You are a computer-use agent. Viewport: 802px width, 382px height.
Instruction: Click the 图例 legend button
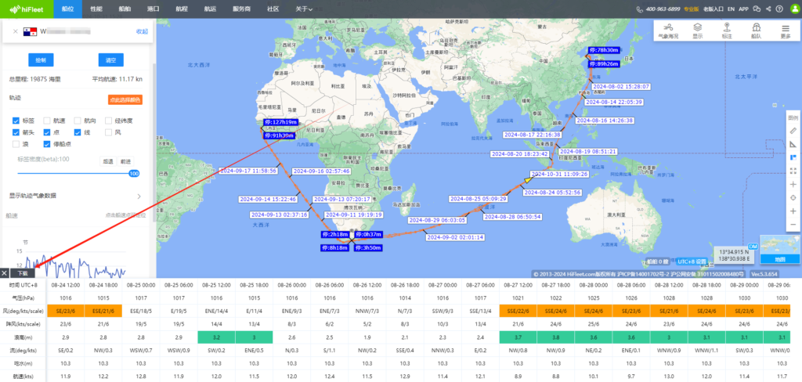coord(793,117)
